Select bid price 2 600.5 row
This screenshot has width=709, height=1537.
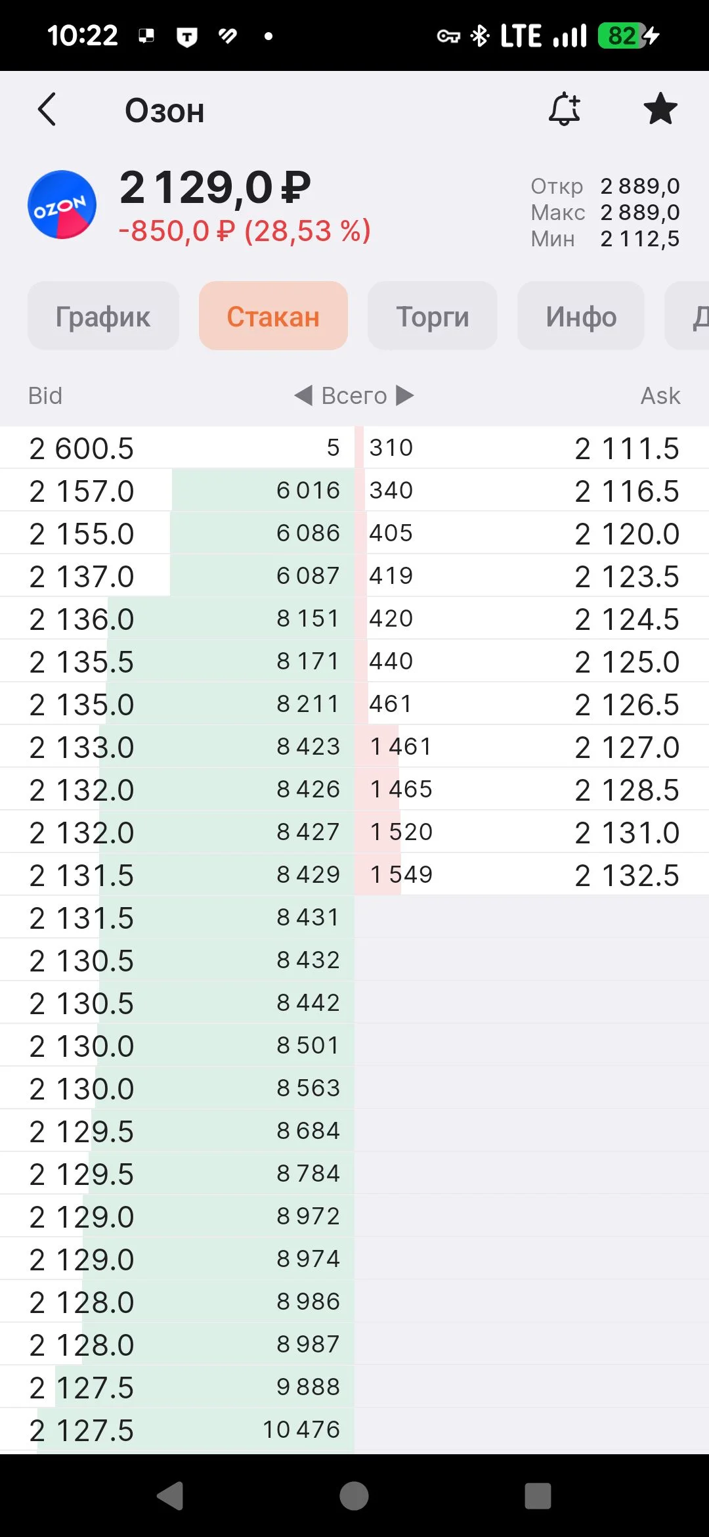click(177, 447)
